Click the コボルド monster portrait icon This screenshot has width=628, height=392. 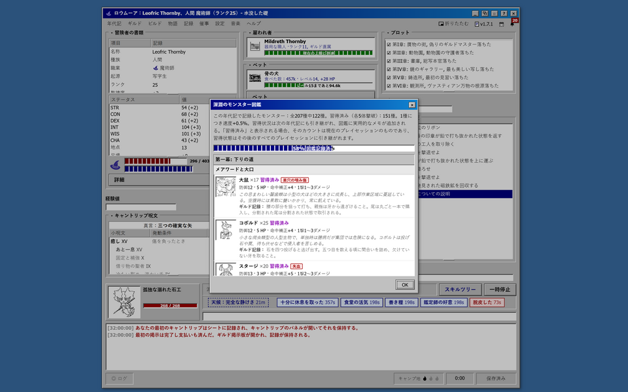click(226, 230)
